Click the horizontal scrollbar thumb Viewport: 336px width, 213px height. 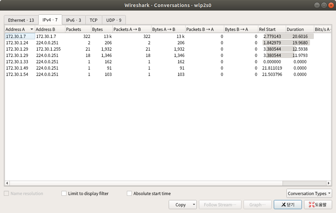click(x=146, y=183)
